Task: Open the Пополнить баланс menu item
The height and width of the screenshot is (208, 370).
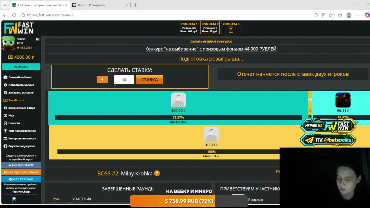Action: (x=21, y=85)
